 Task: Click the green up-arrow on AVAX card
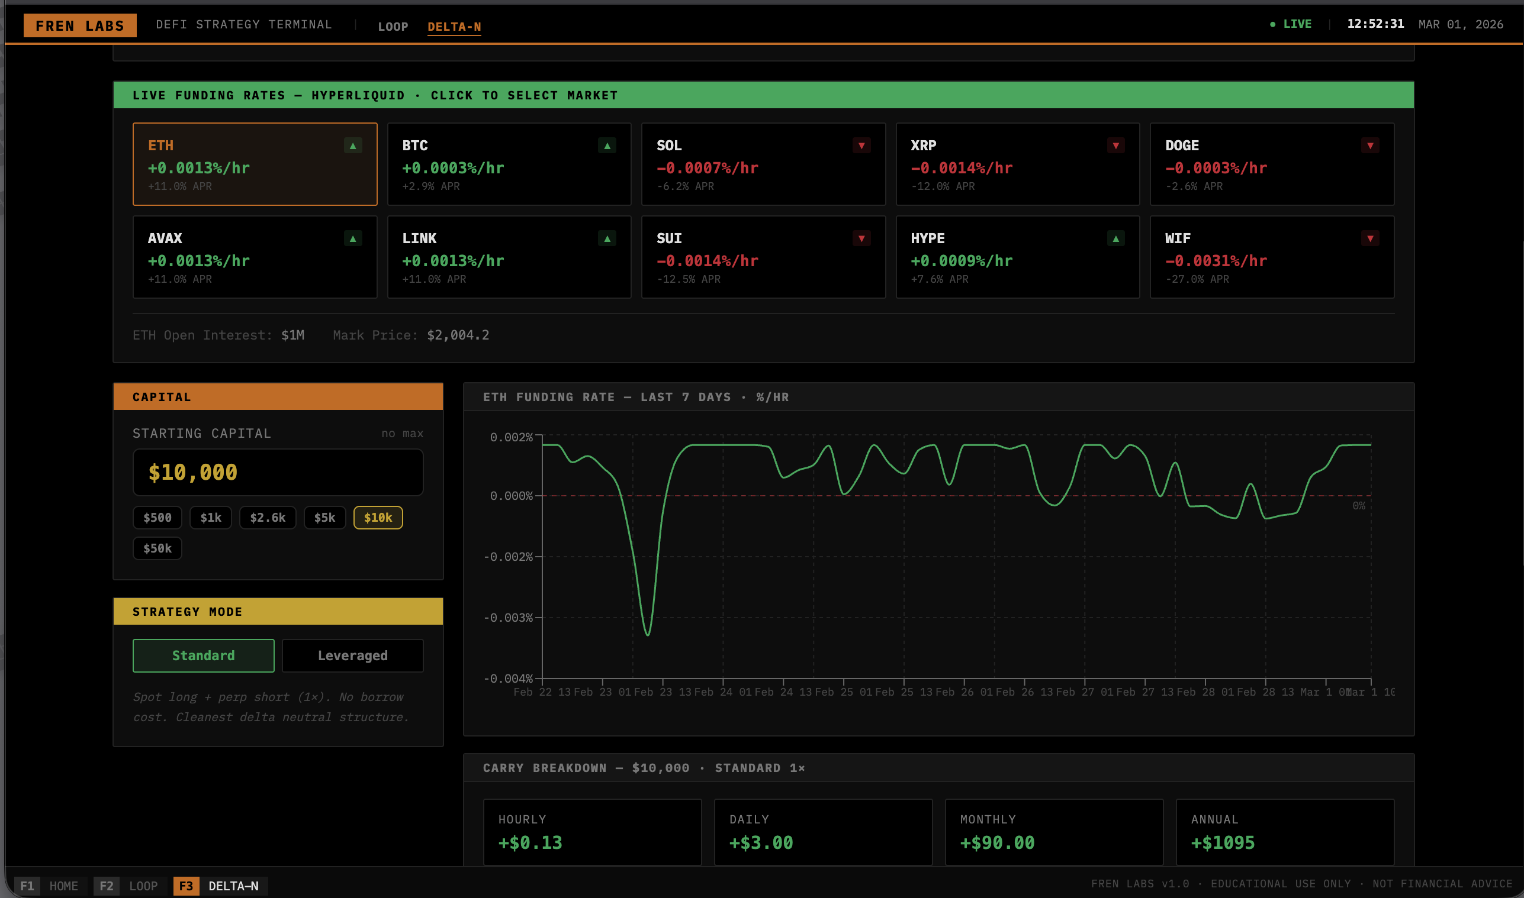[x=353, y=238]
